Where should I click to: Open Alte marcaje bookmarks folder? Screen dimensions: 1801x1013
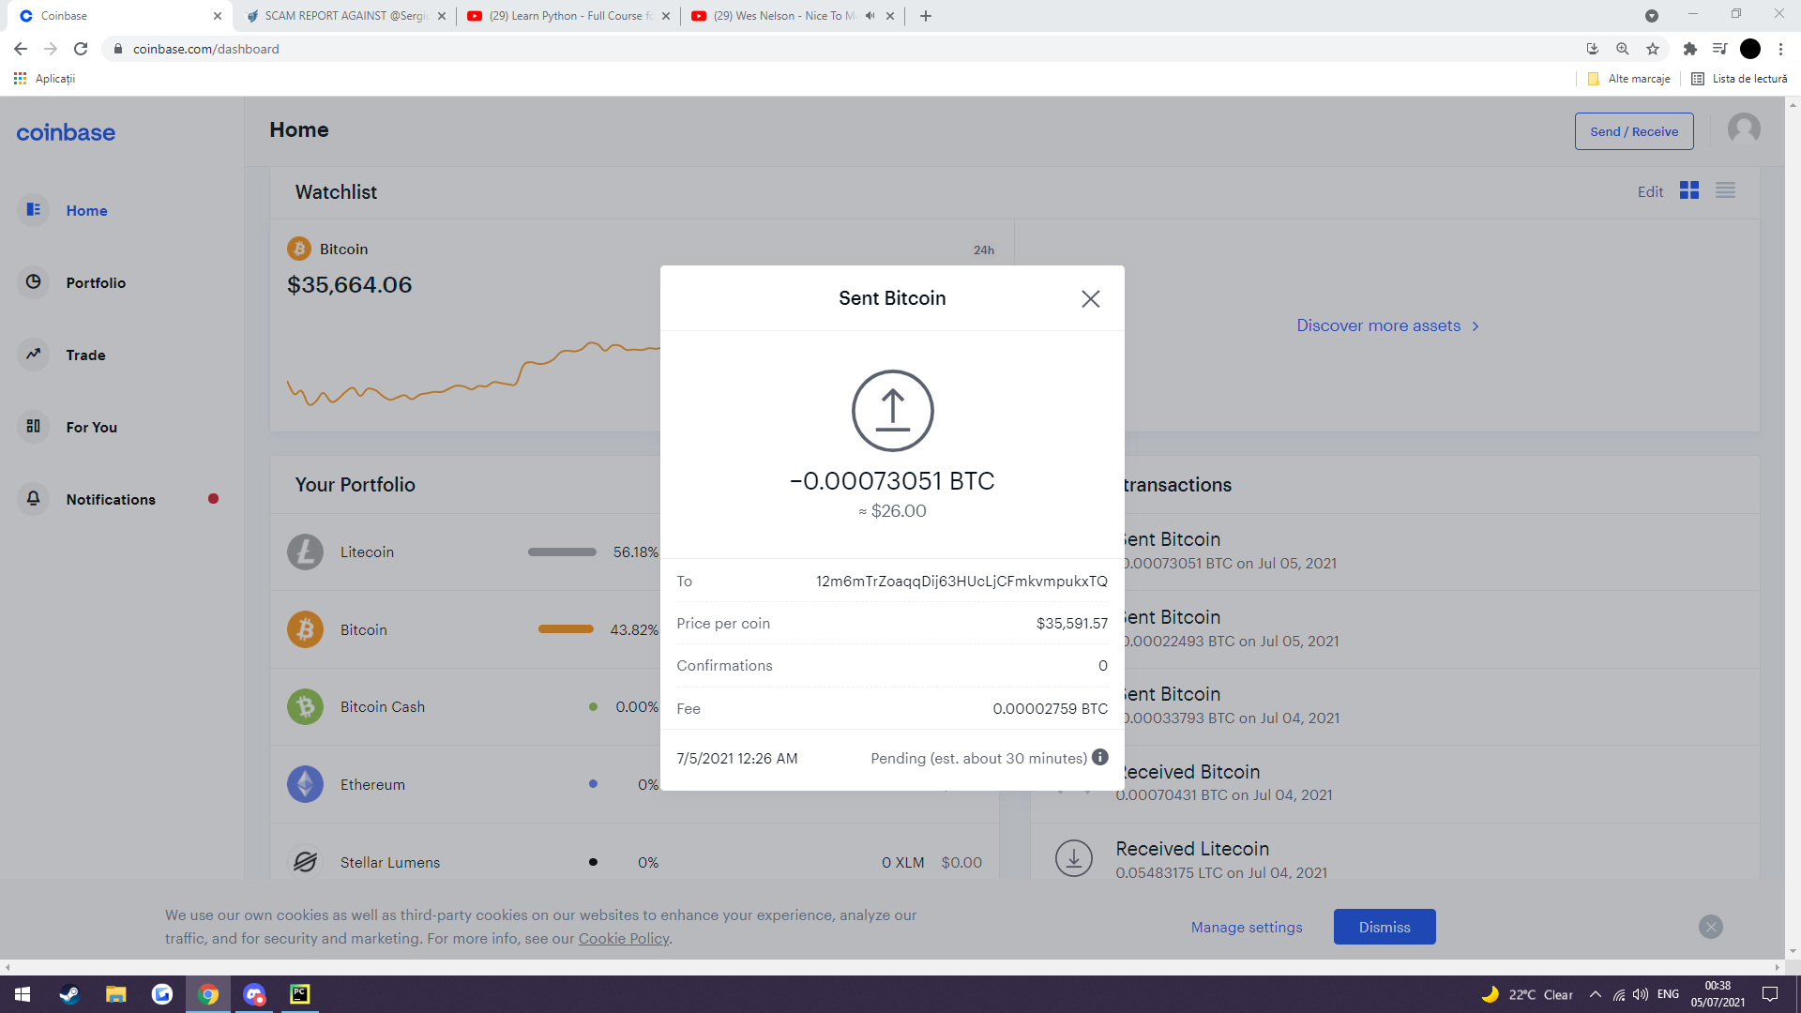(1629, 79)
